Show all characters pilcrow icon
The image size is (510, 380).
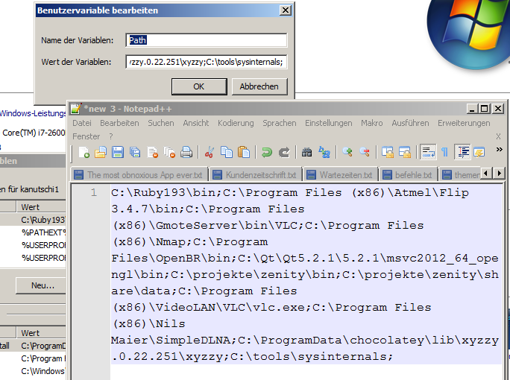444,152
